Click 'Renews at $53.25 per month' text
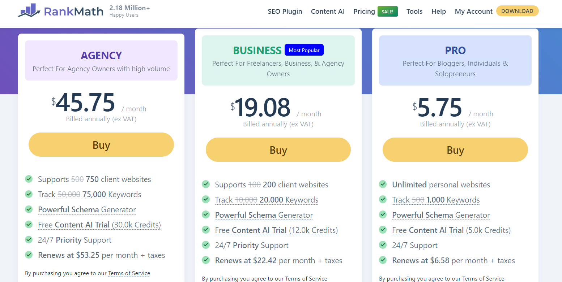This screenshot has height=282, width=562. click(x=102, y=255)
